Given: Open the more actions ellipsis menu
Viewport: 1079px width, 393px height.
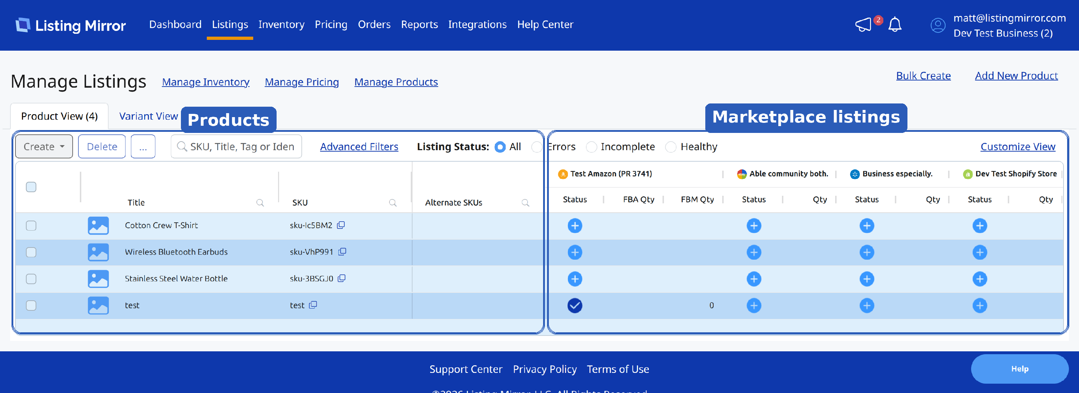Looking at the screenshot, I should [x=143, y=147].
